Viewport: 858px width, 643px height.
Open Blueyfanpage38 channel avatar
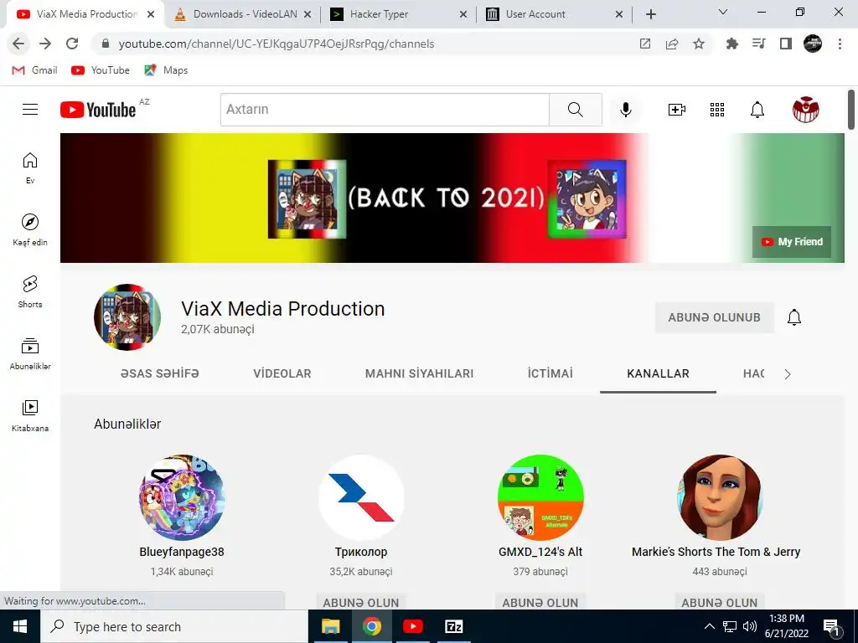[x=182, y=497]
